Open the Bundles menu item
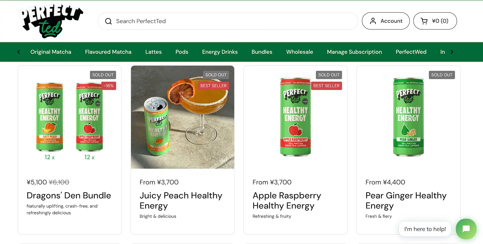Viewport: 483px width, 244px height. tap(262, 52)
